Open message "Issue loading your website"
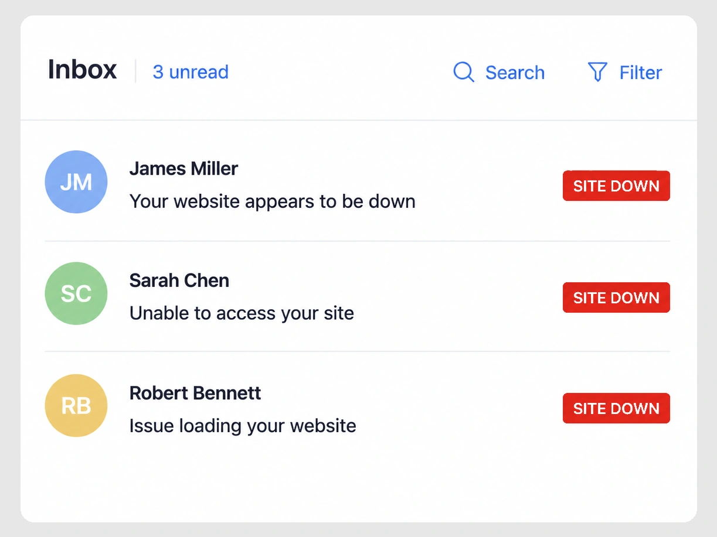The width and height of the screenshot is (717, 537). tap(243, 425)
